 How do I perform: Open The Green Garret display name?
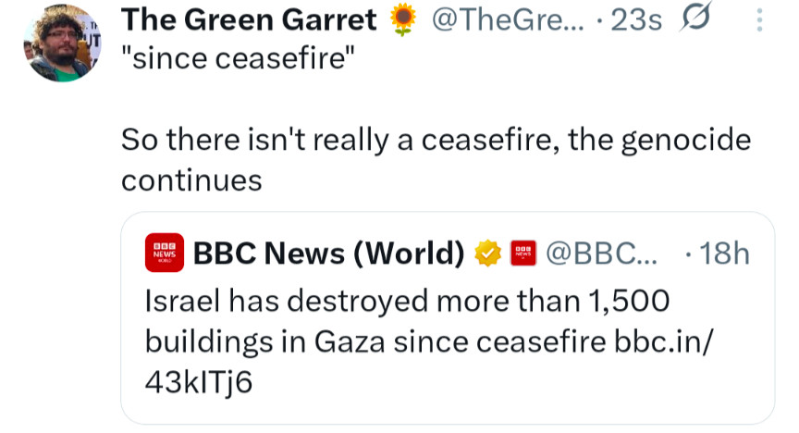(x=250, y=19)
